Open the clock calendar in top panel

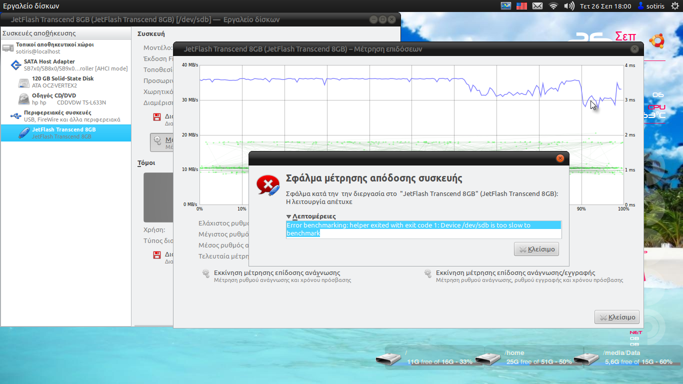pyautogui.click(x=605, y=6)
